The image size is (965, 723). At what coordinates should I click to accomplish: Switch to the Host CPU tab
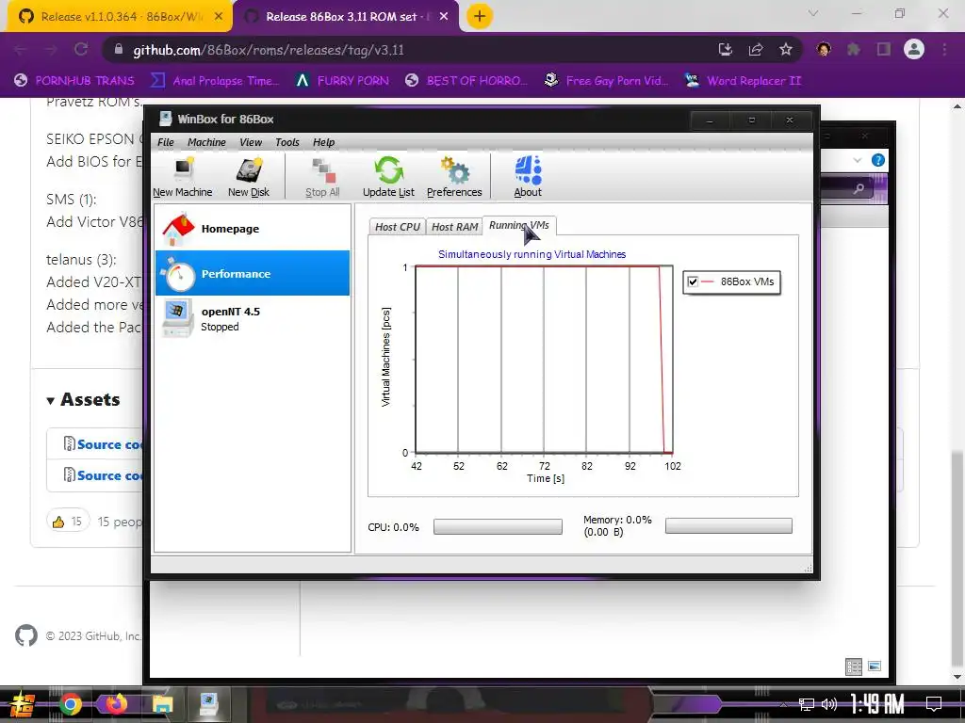click(x=398, y=227)
